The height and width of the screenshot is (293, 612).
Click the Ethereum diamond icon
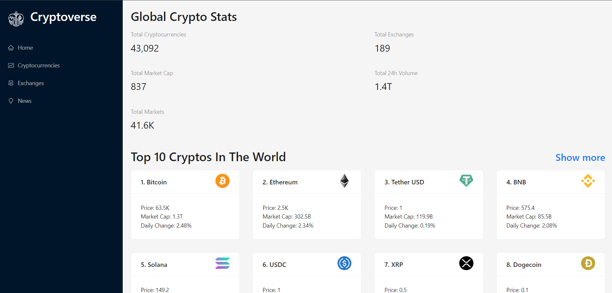coord(344,181)
